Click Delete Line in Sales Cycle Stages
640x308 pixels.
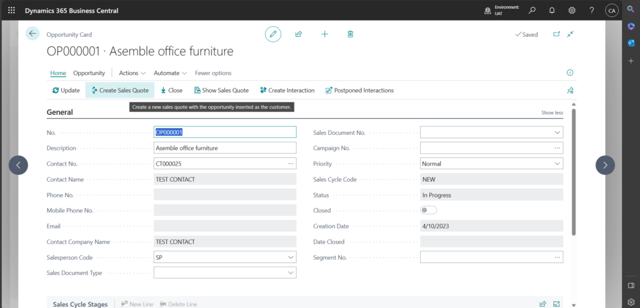(179, 304)
